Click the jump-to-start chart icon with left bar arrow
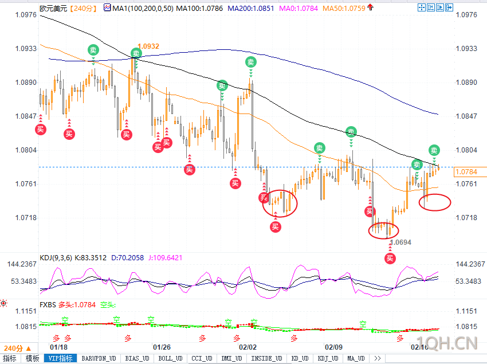The height and width of the screenshot is (364, 487). click(x=431, y=7)
